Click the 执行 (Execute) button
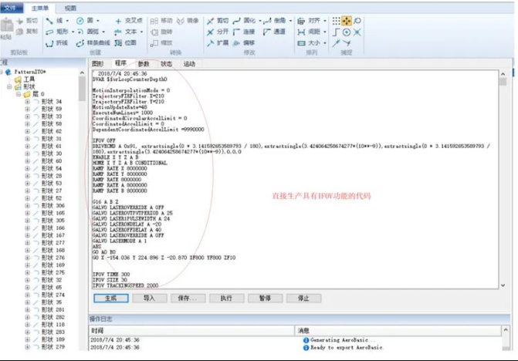The height and width of the screenshot is (361, 518). (226, 298)
